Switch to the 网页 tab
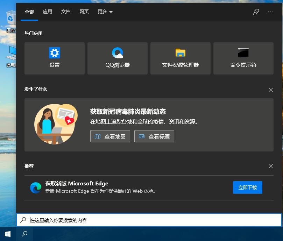The image size is (283, 241). [x=84, y=12]
